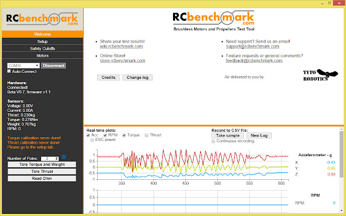Uncheck the Acc real-time plot checkbox
Screen dimensions: 346x216
point(88,135)
